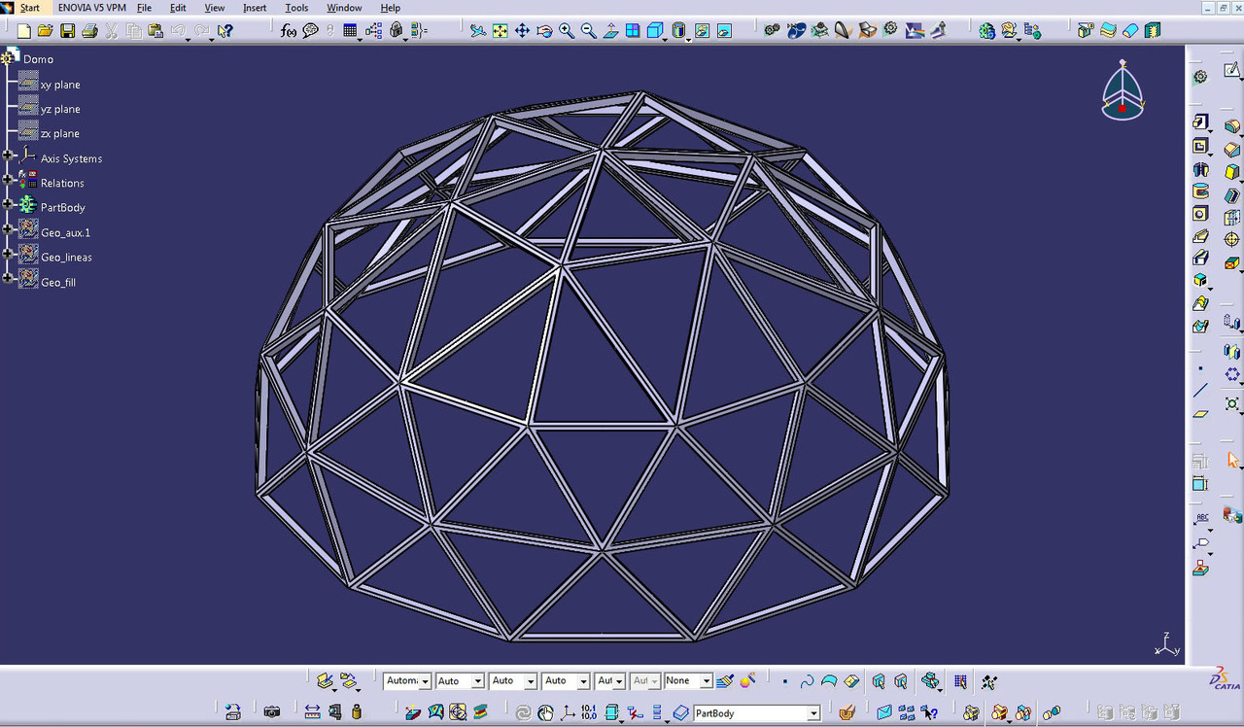Click the Fly mode airplane icon
Viewport: 1244px width, 727px height.
coord(478,31)
